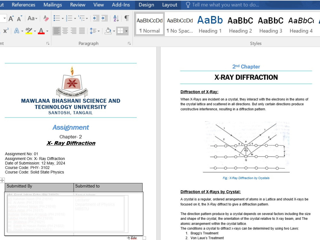This screenshot has width=320, height=240.
Task: Click the 'Diffraction of X-Rays by Crystal:' heading
Action: [211, 192]
